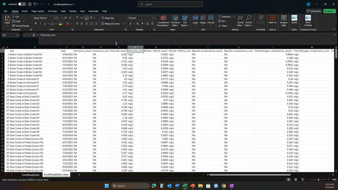Open Cell Styles gallery
This screenshot has height=190, width=338.
pyautogui.click(x=185, y=21)
